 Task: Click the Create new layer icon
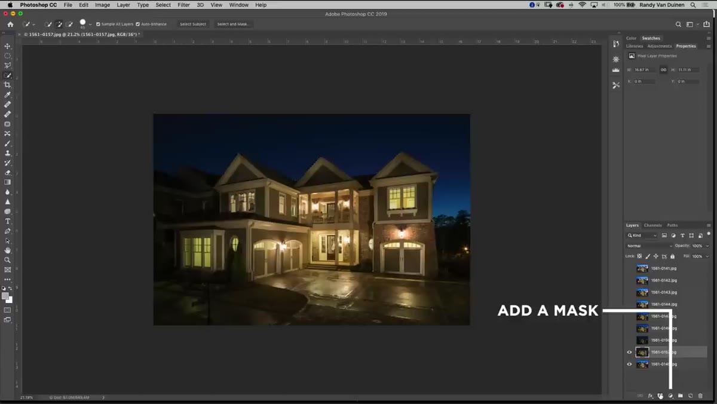click(x=690, y=396)
